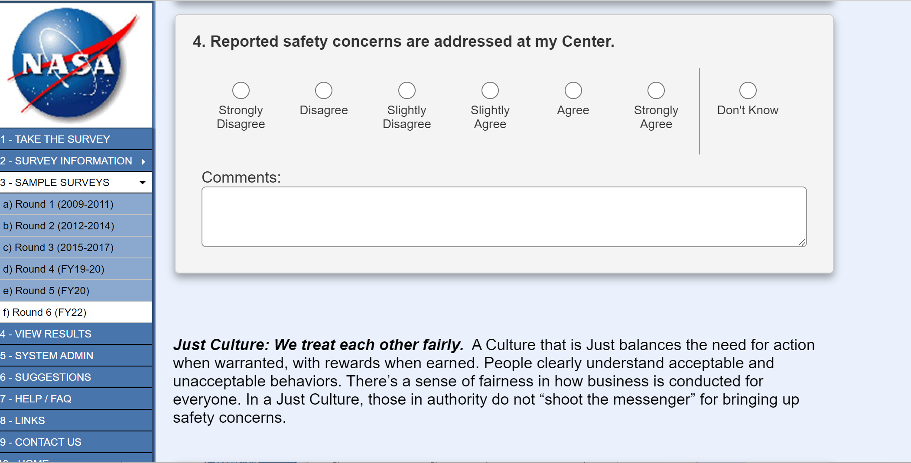Select Round 6 (FY22) sample survey
Viewport: 911px width, 463px height.
[45, 312]
